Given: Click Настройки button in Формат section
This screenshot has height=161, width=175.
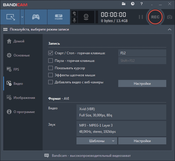Looking at the screenshot, I should 142,141.
